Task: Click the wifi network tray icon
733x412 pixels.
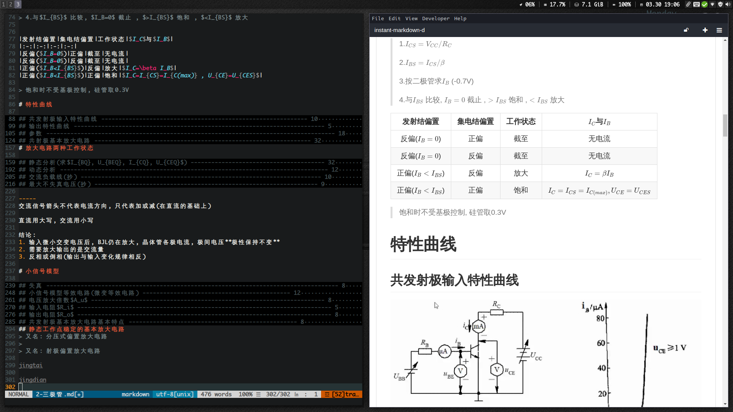Action: (x=712, y=4)
